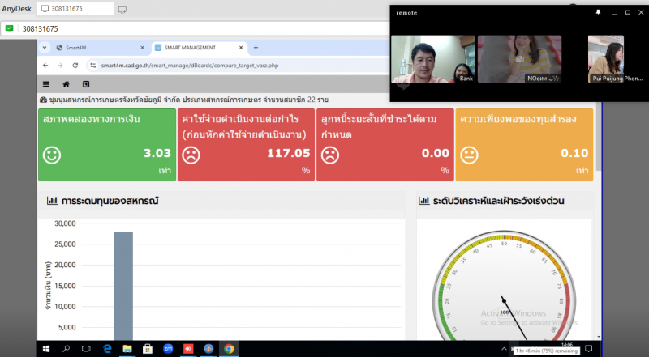Click the AnyDesk session tab 308131675

[75, 9]
